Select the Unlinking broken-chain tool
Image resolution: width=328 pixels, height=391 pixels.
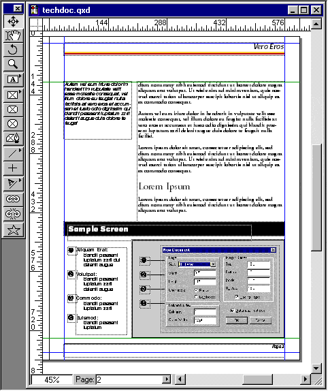[x=13, y=214]
